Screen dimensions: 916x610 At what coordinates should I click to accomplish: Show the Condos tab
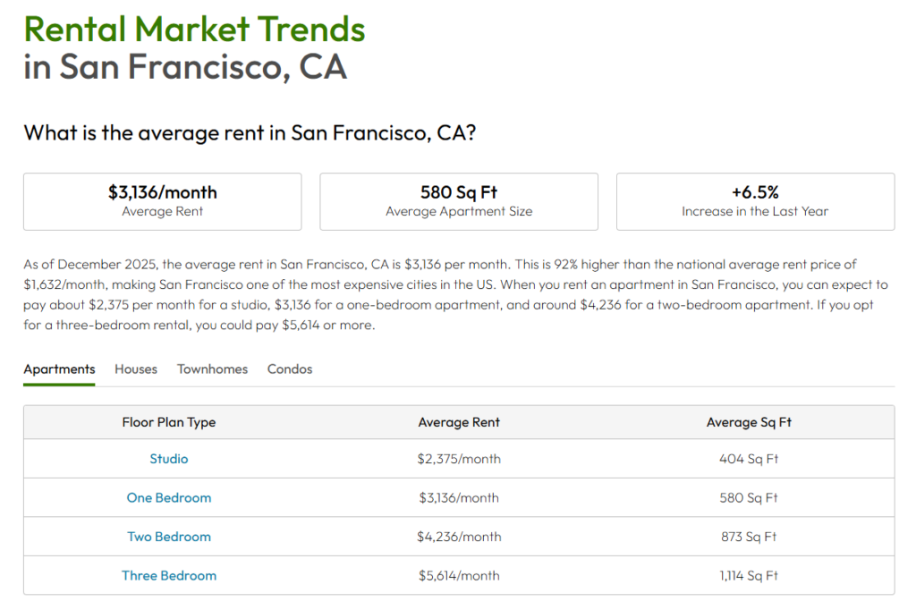[290, 369]
